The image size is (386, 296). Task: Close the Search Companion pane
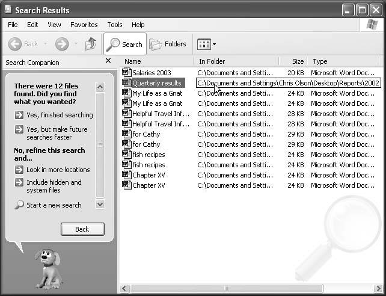[108, 61]
